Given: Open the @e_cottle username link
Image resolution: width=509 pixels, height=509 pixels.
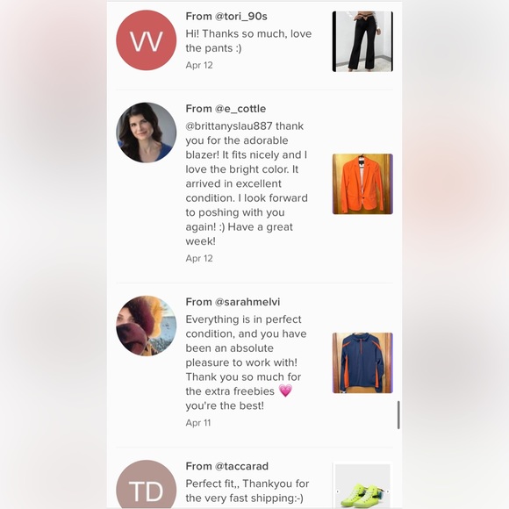Looking at the screenshot, I should tap(240, 109).
